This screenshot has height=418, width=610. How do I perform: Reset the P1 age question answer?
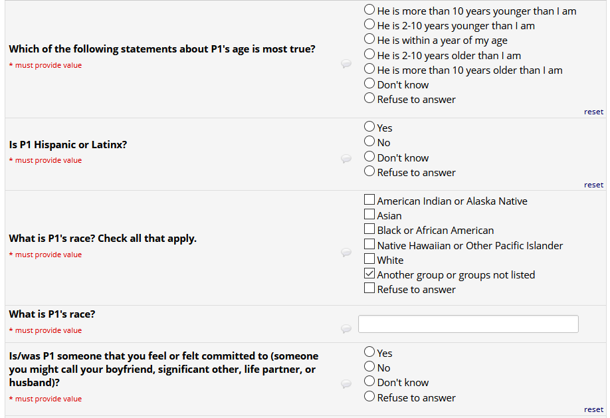593,112
